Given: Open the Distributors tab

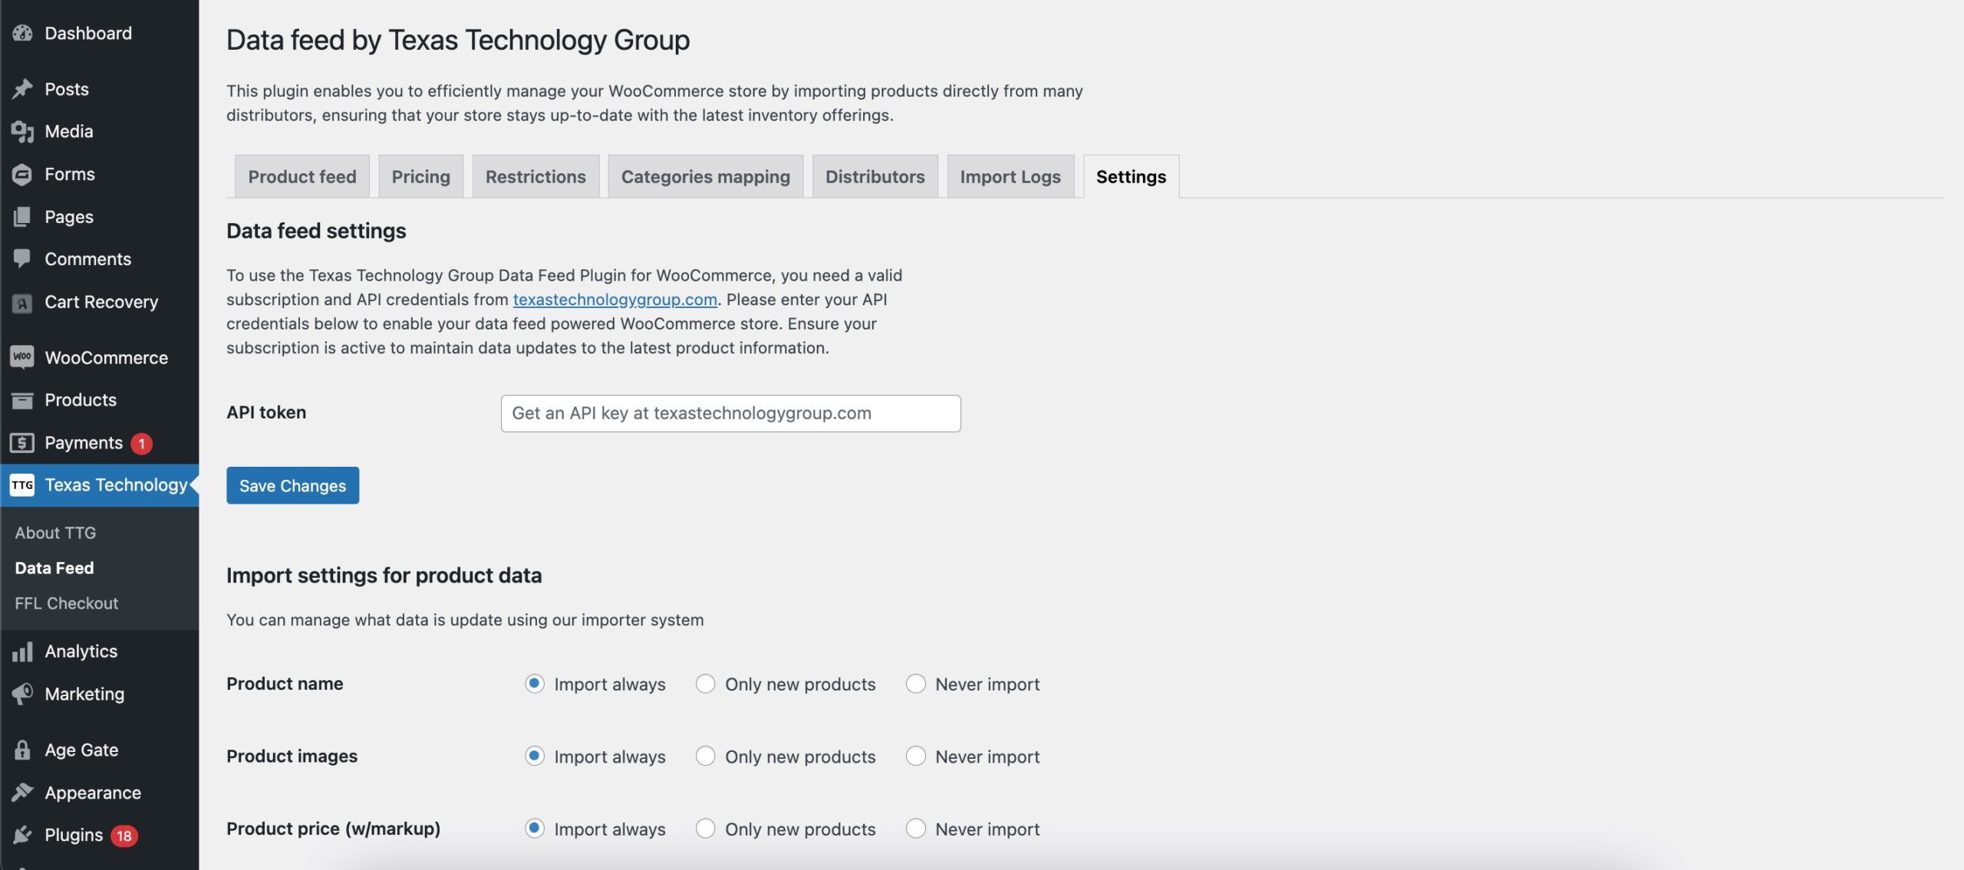Looking at the screenshot, I should point(875,177).
